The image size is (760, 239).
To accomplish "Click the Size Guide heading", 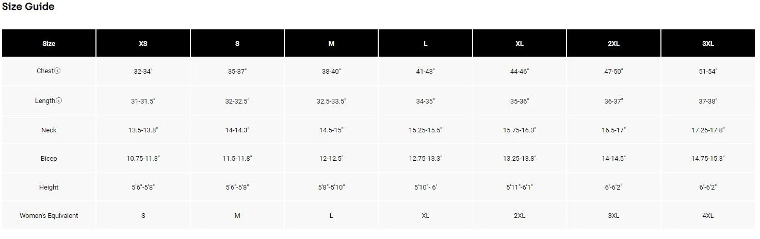I will (28, 7).
